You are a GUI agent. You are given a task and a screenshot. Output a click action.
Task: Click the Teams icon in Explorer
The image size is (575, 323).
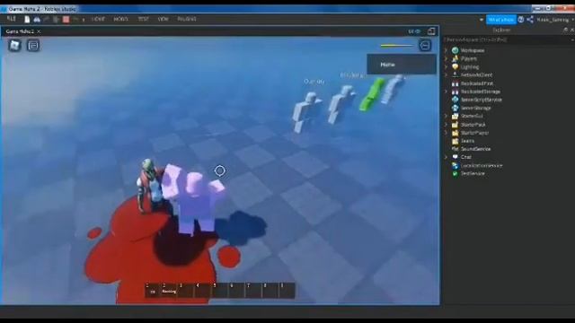pos(456,141)
